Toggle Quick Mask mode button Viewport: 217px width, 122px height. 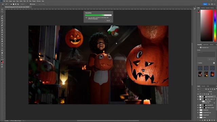[2, 64]
